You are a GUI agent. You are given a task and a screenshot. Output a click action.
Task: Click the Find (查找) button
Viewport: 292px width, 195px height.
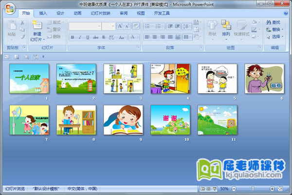coord(273,22)
